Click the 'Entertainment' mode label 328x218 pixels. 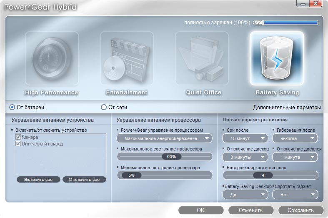point(127,92)
